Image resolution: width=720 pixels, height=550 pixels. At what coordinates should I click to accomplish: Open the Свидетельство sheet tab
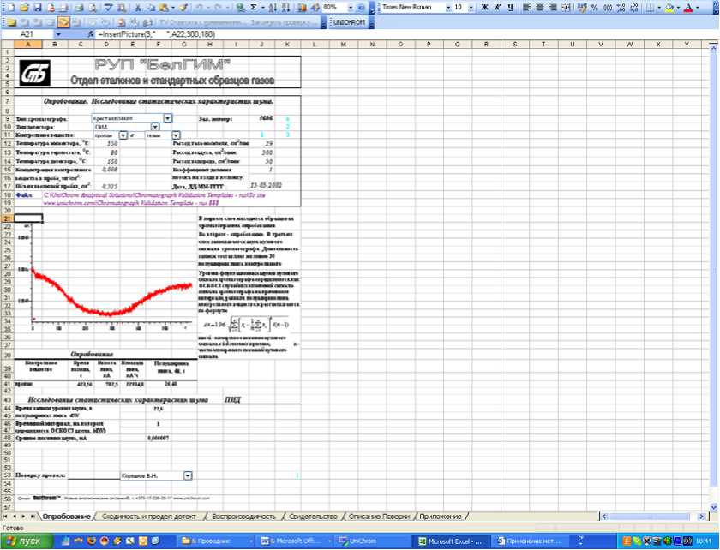(313, 517)
